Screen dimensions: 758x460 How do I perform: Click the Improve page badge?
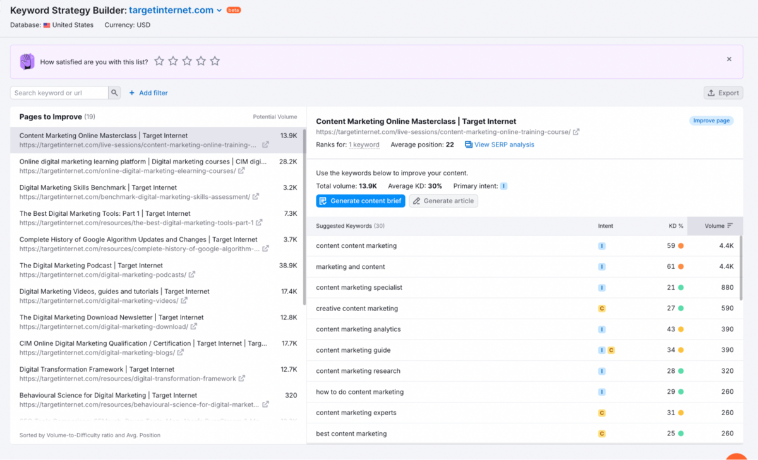(x=711, y=121)
